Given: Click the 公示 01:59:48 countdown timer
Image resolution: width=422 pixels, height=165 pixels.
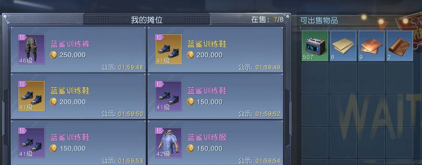Looking at the screenshot, I should coord(123,67).
